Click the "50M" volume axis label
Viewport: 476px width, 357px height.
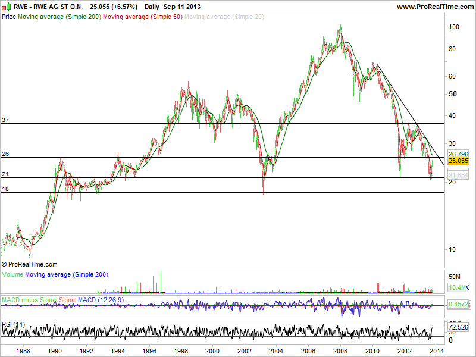pyautogui.click(x=454, y=277)
